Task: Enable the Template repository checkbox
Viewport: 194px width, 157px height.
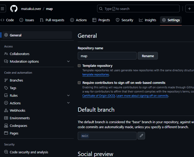Action: point(79,66)
